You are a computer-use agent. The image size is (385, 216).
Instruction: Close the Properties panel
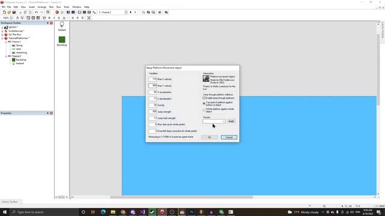tap(51, 113)
